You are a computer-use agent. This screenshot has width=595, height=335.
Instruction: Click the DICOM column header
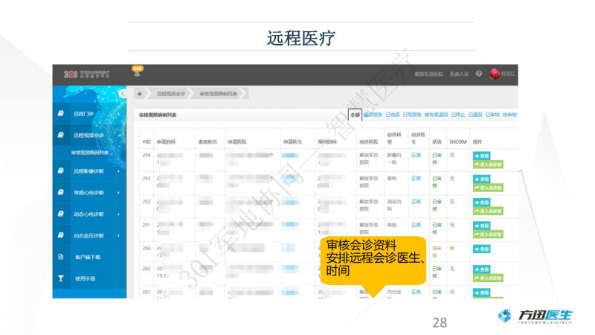pos(458,141)
